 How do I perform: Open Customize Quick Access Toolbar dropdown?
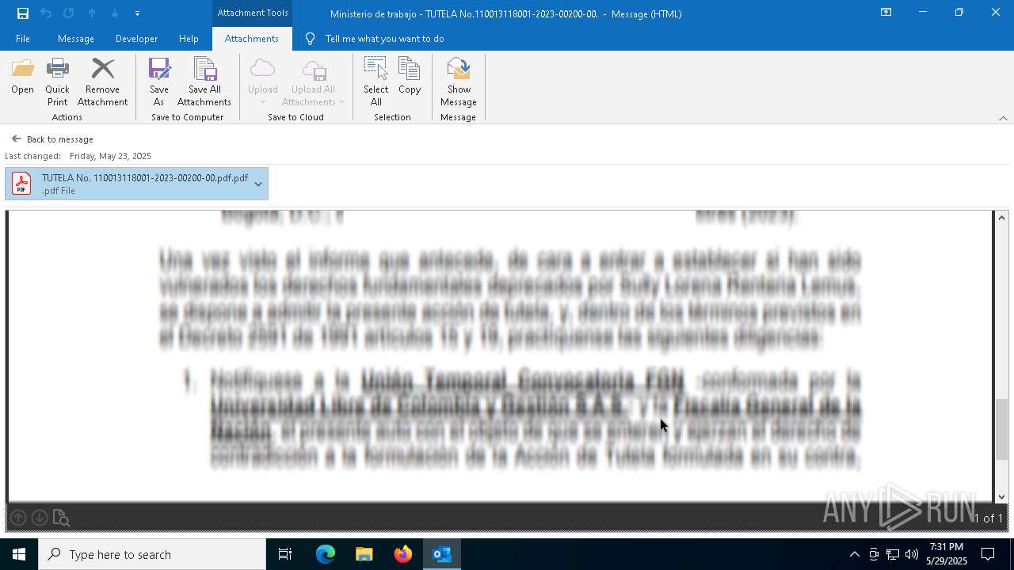pyautogui.click(x=137, y=13)
